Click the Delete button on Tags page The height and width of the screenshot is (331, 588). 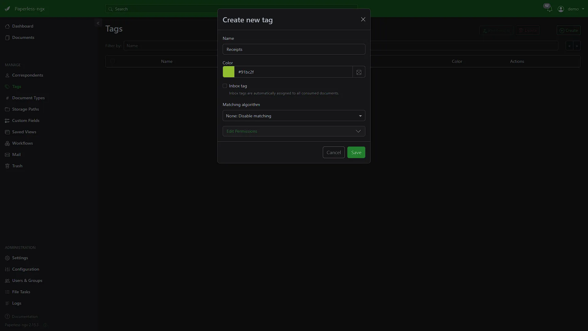point(527,30)
